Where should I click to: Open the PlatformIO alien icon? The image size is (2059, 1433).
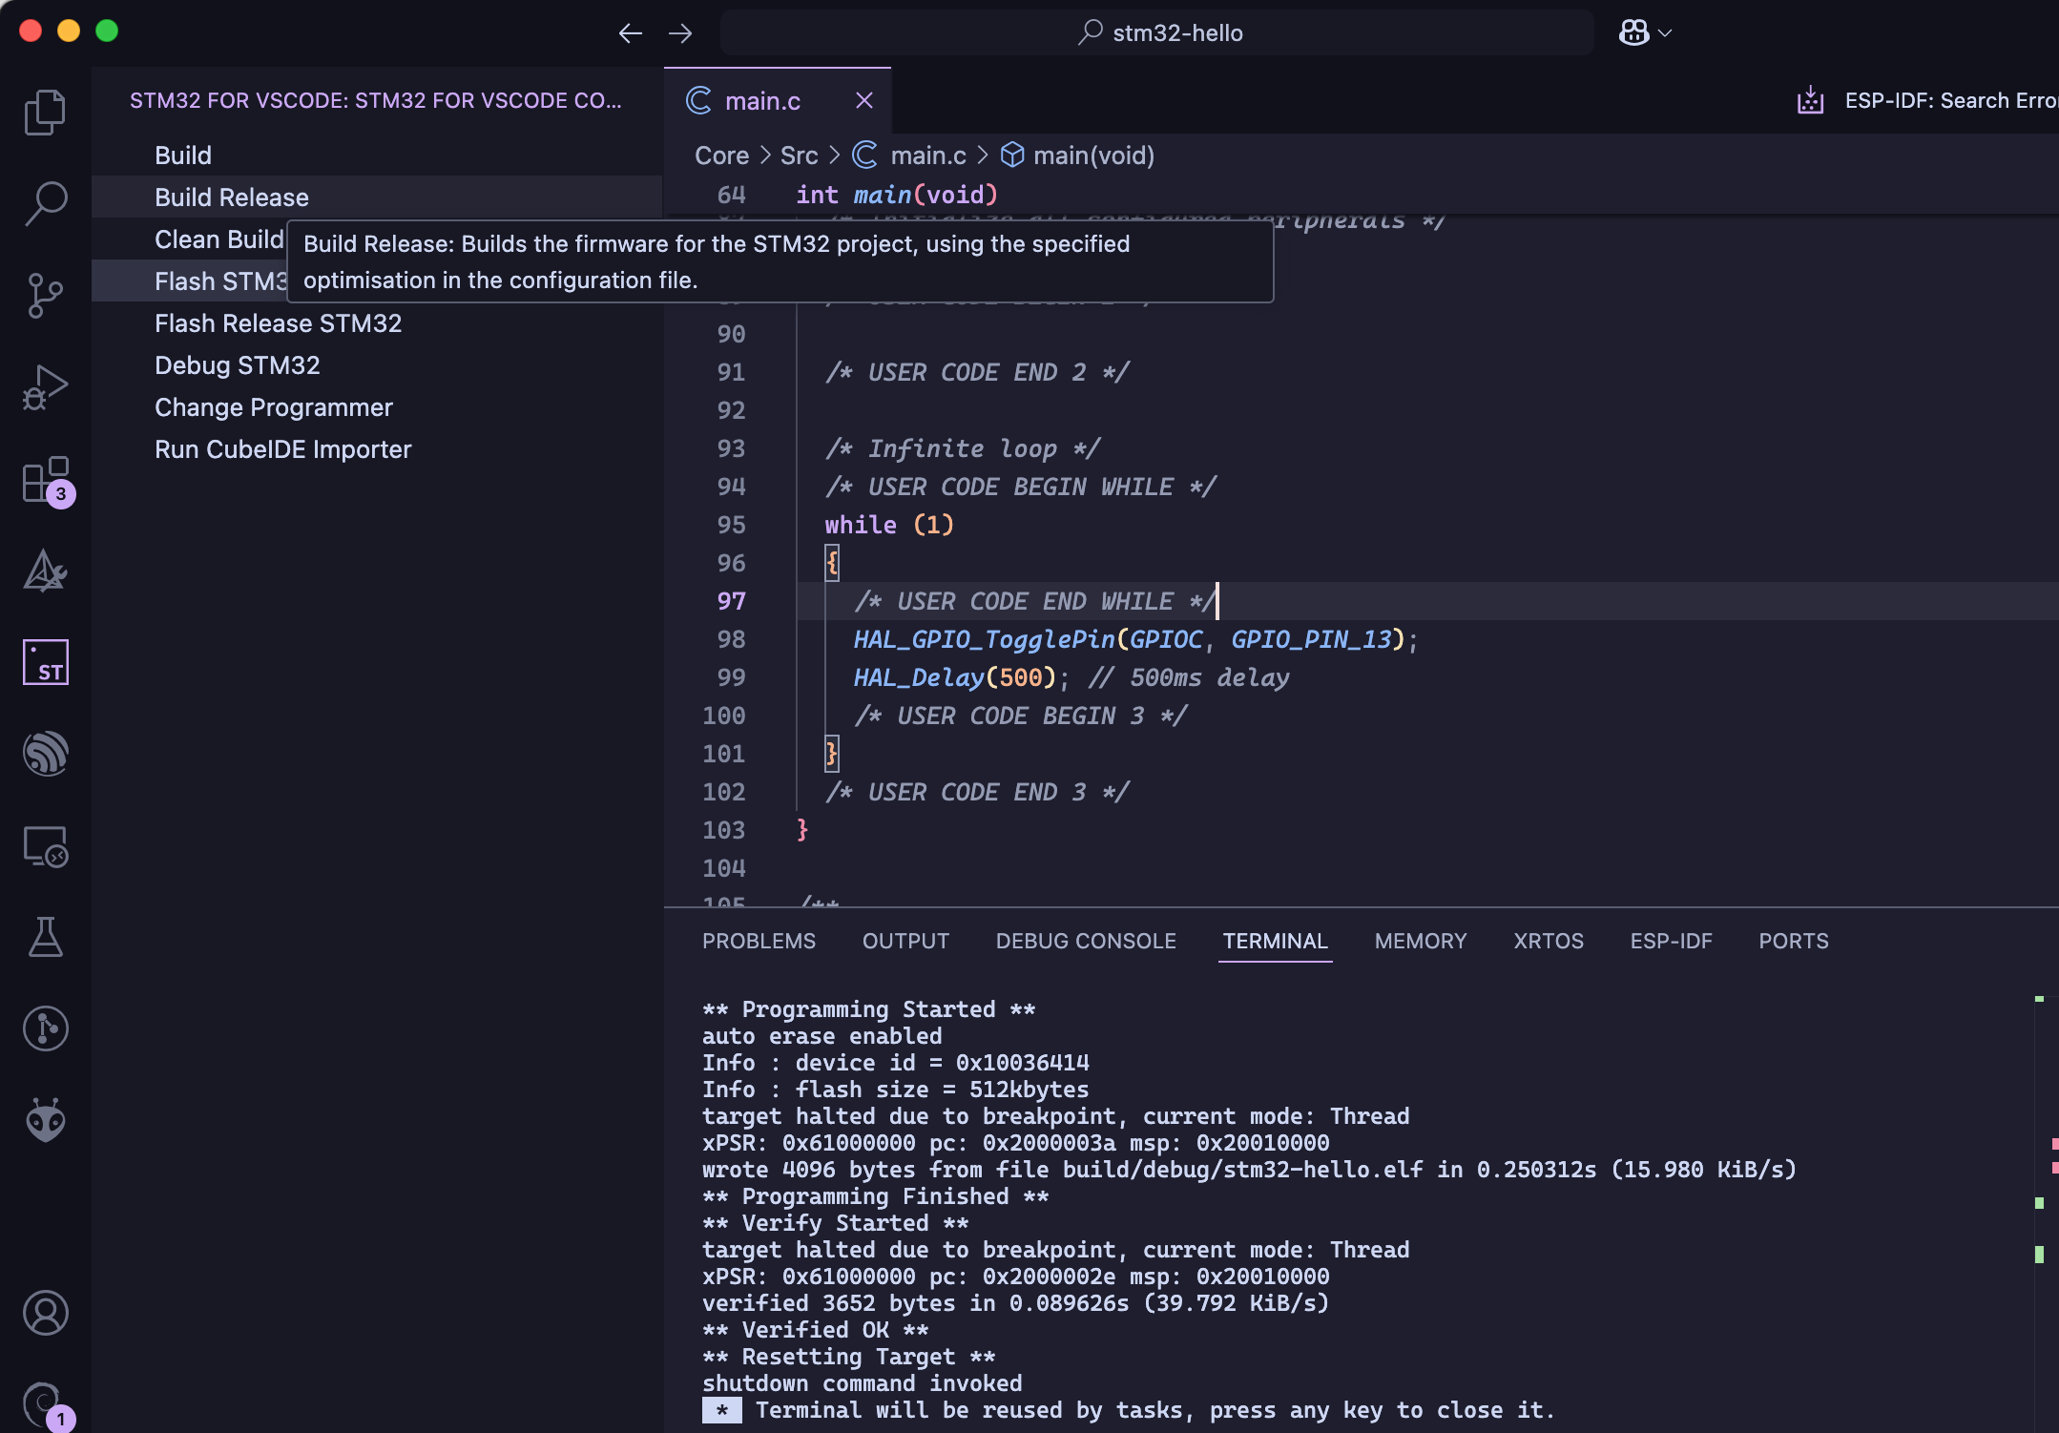pos(45,1120)
